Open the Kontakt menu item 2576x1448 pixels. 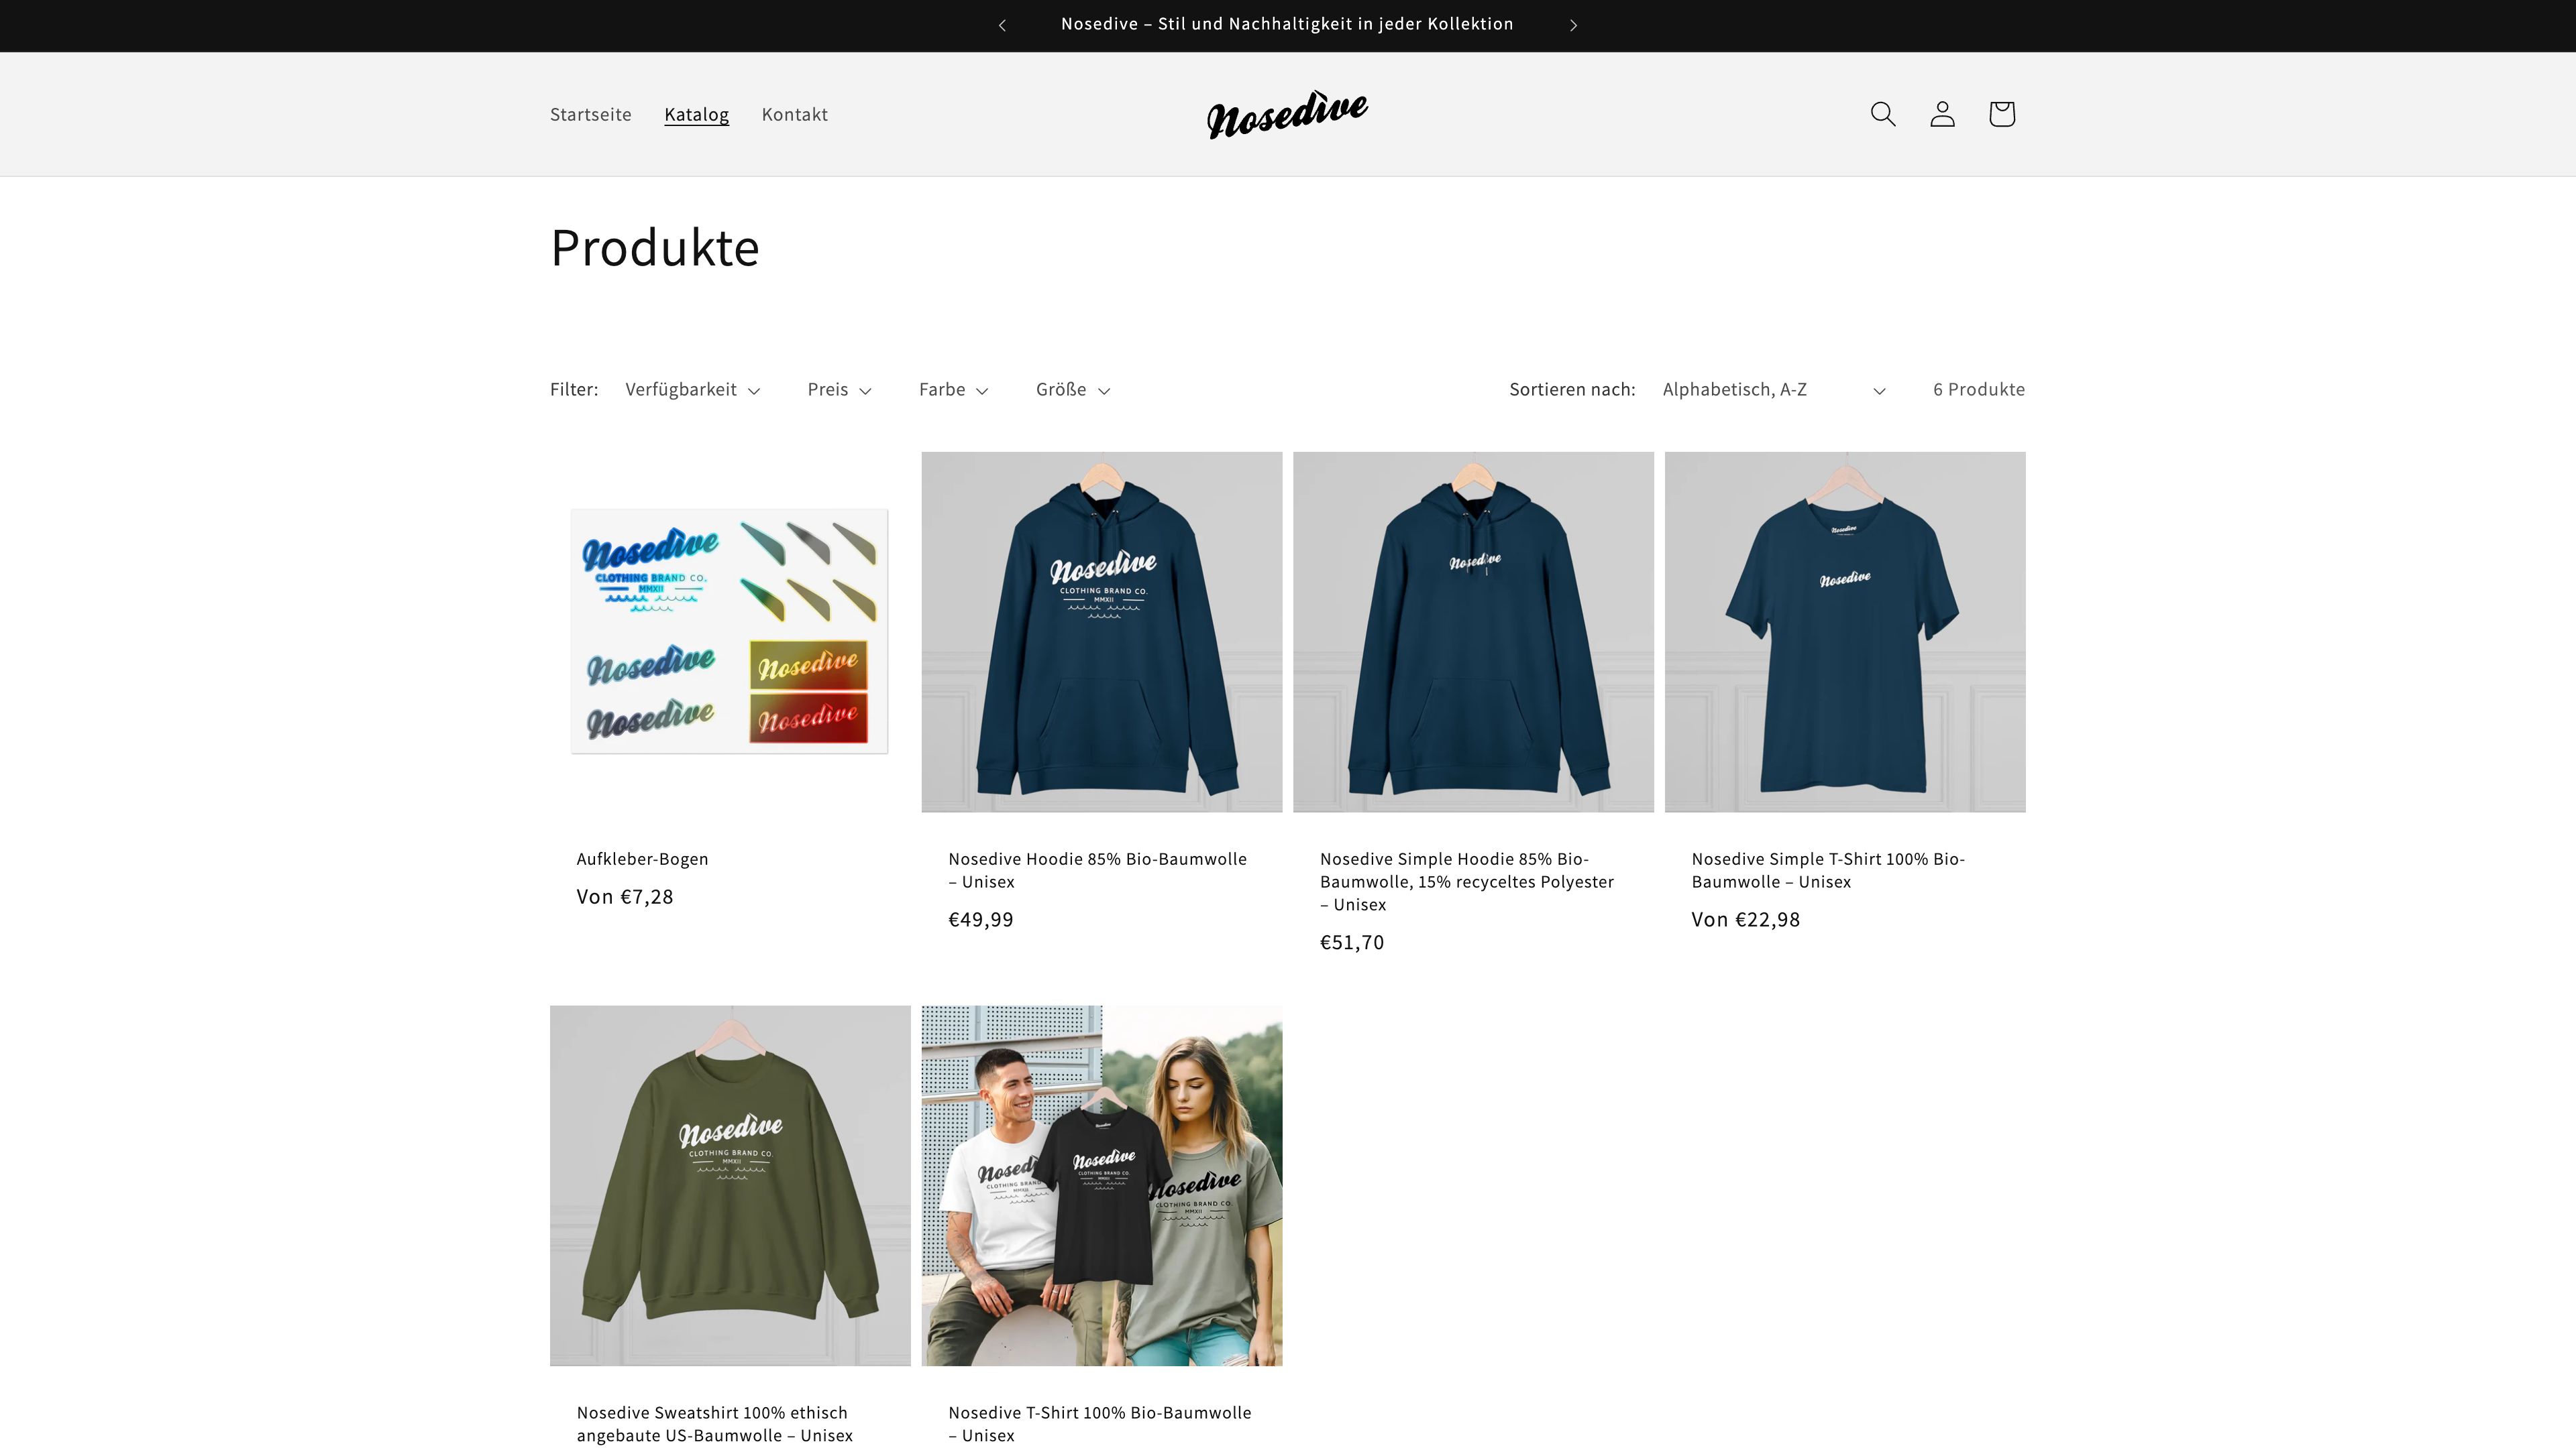pos(794,115)
